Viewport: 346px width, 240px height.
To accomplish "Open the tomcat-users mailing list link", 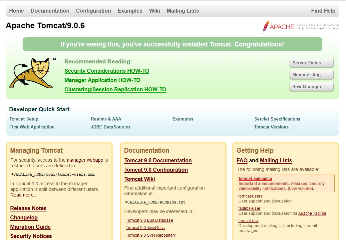I will 250,196.
